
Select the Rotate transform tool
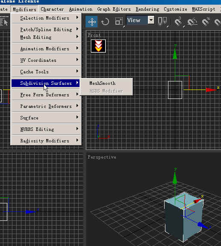[x=105, y=21]
